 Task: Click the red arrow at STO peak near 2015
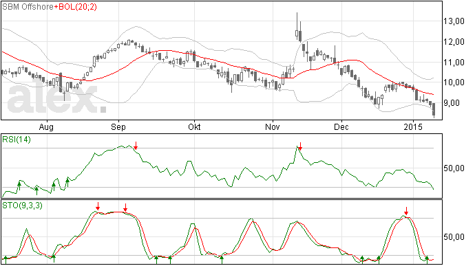coord(407,211)
